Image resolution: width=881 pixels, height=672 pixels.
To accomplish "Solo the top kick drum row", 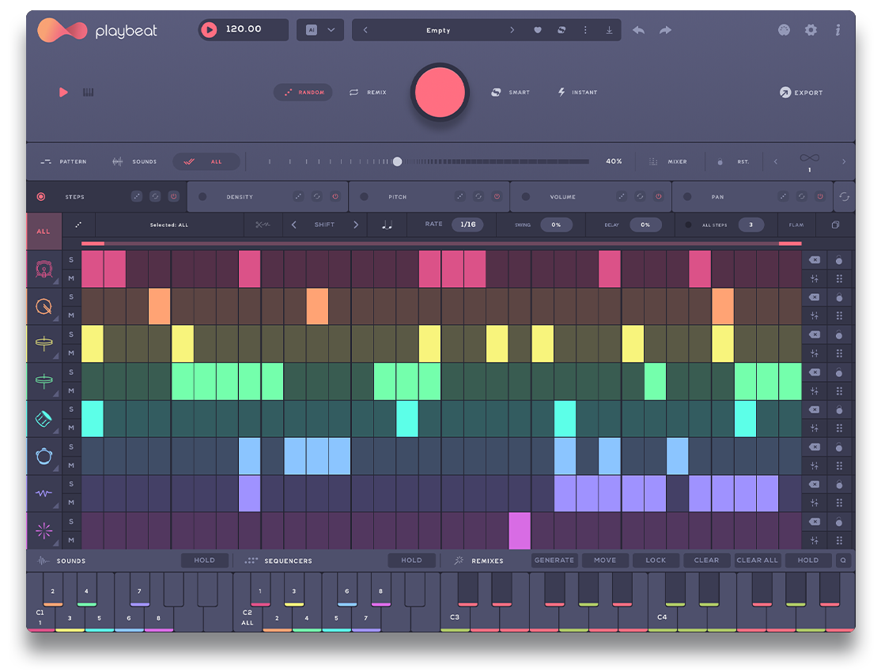I will click(71, 259).
